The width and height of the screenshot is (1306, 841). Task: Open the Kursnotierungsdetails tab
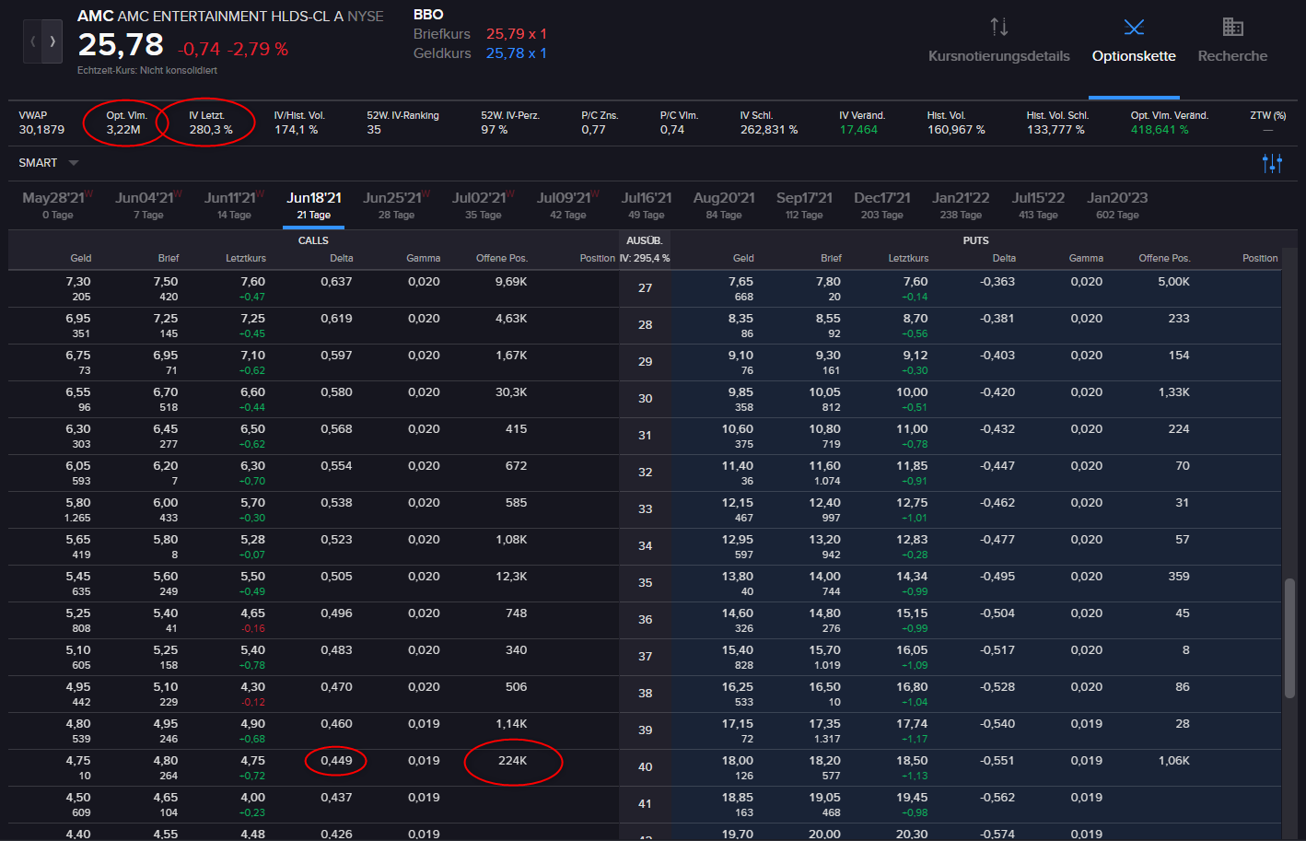tap(999, 41)
